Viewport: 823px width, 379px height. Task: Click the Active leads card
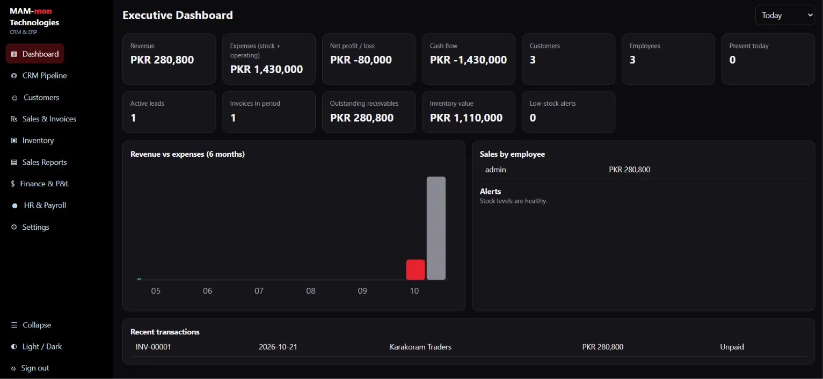[169, 112]
